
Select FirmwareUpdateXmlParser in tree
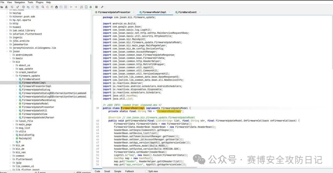point(38,118)
